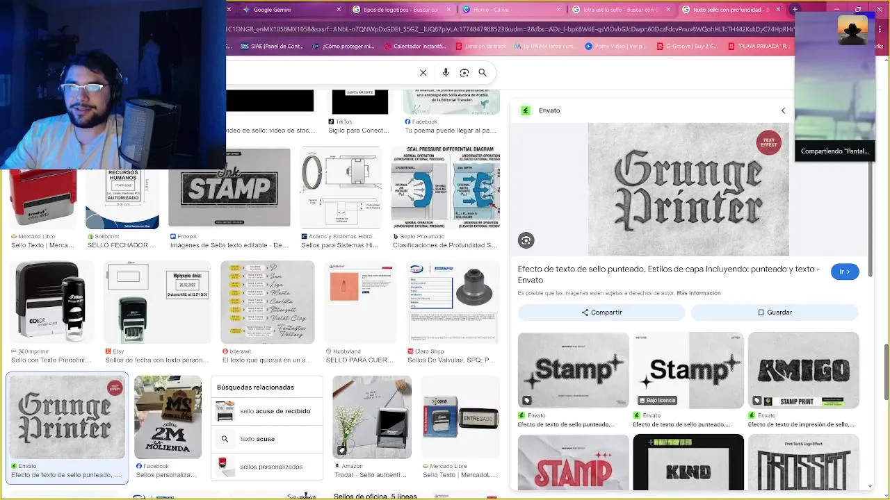
Task: Close the Google Gemini tab
Action: [339, 10]
